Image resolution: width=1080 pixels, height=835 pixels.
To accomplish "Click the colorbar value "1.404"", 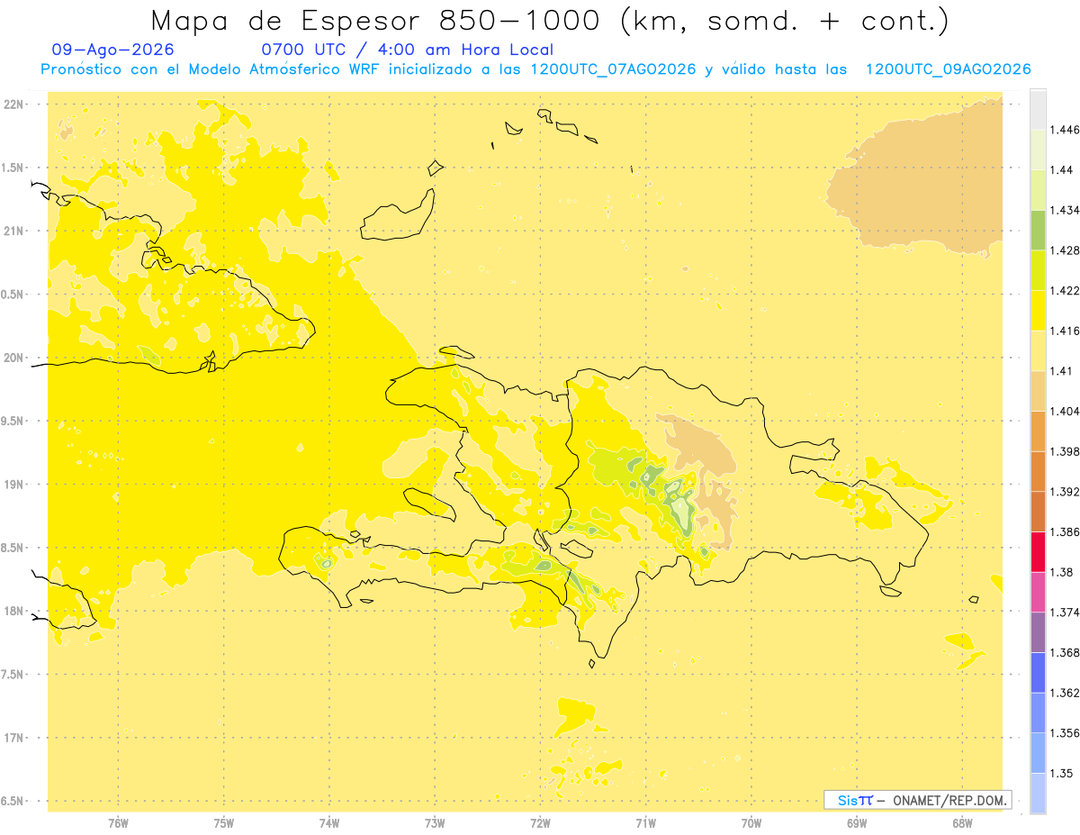I will tap(1065, 411).
